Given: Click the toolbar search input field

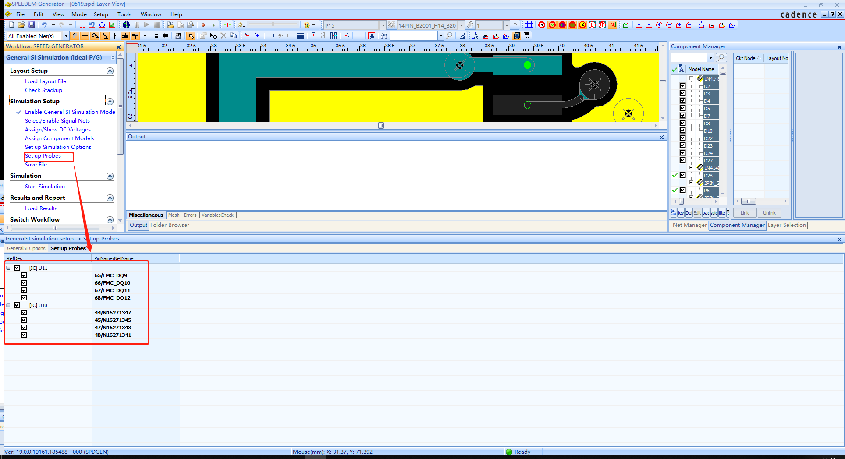Looking at the screenshot, I should [x=414, y=36].
